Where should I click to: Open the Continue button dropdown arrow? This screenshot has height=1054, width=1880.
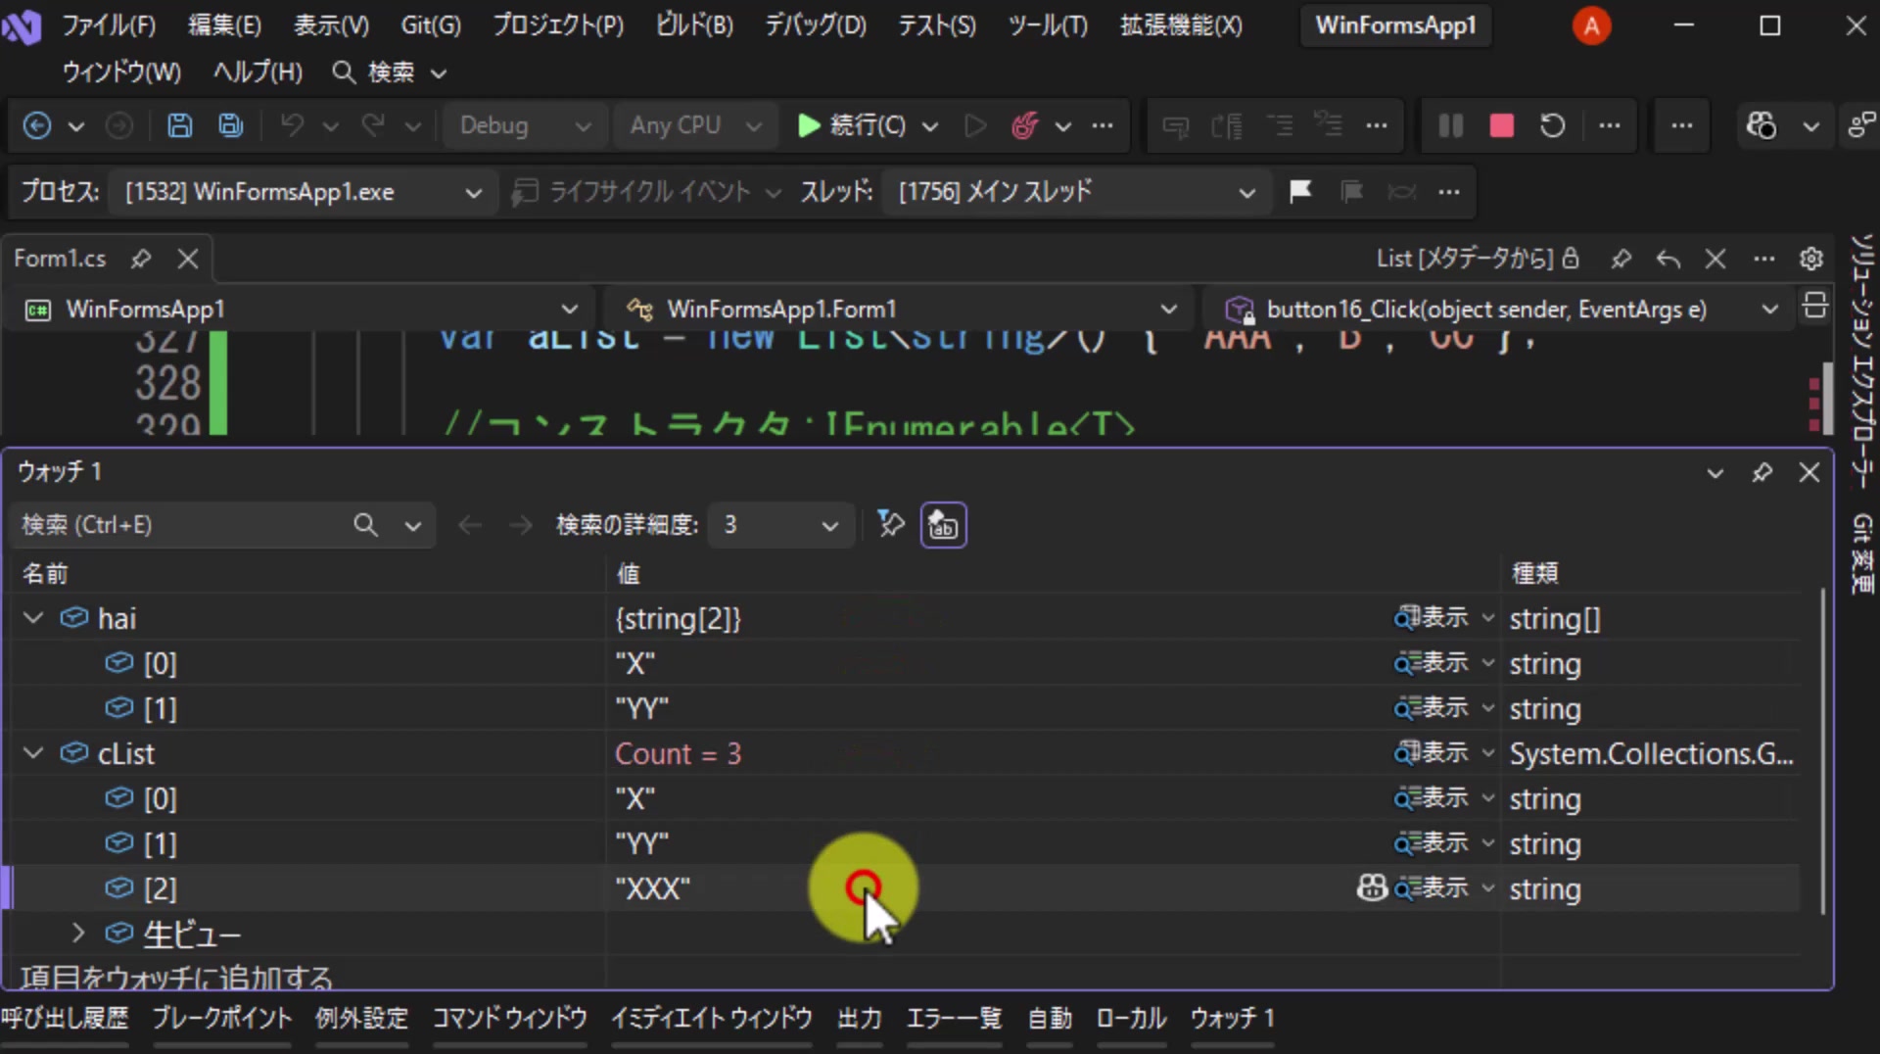pos(930,126)
